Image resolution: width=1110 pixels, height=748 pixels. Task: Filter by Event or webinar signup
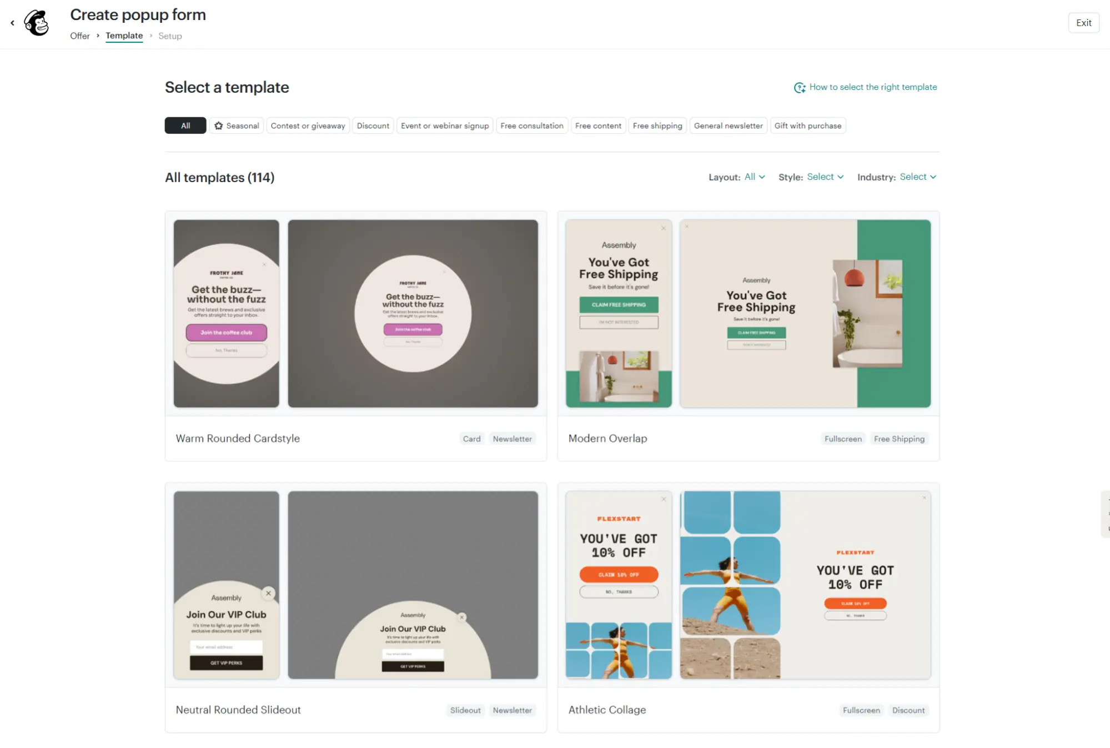tap(445, 125)
